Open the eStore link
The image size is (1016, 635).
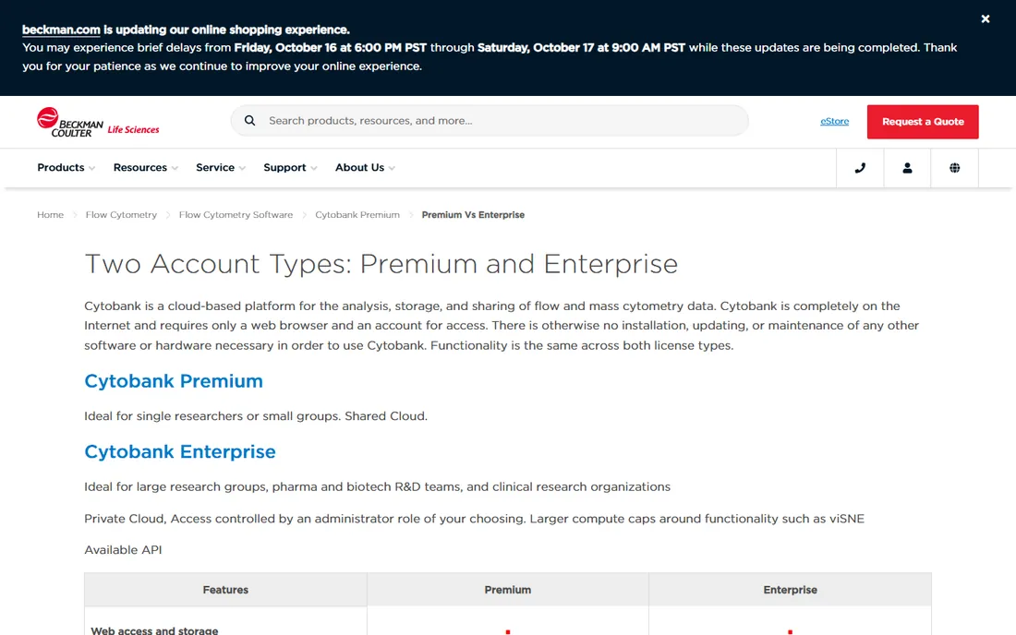(x=835, y=121)
